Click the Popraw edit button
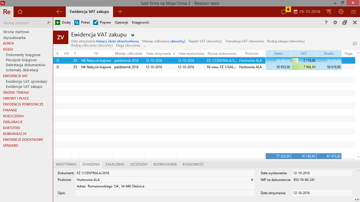Screen dimensions: 360x202 click(x=102, y=22)
